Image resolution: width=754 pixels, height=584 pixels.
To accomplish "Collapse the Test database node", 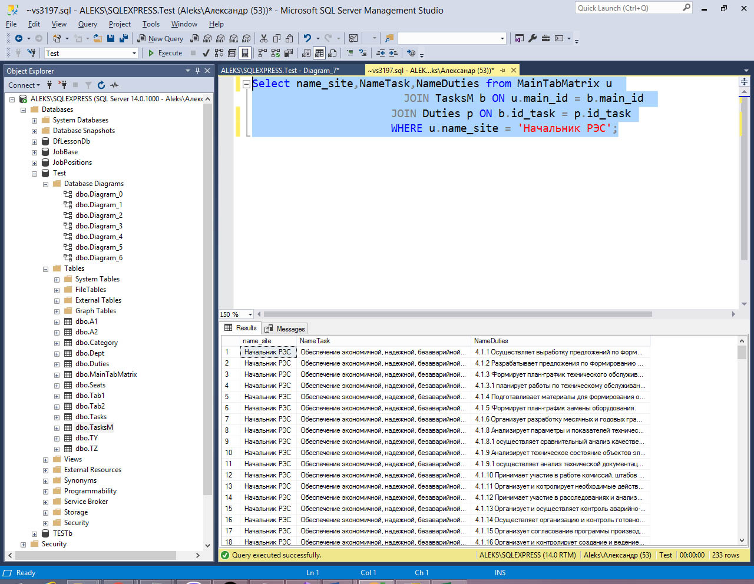I will click(x=34, y=174).
